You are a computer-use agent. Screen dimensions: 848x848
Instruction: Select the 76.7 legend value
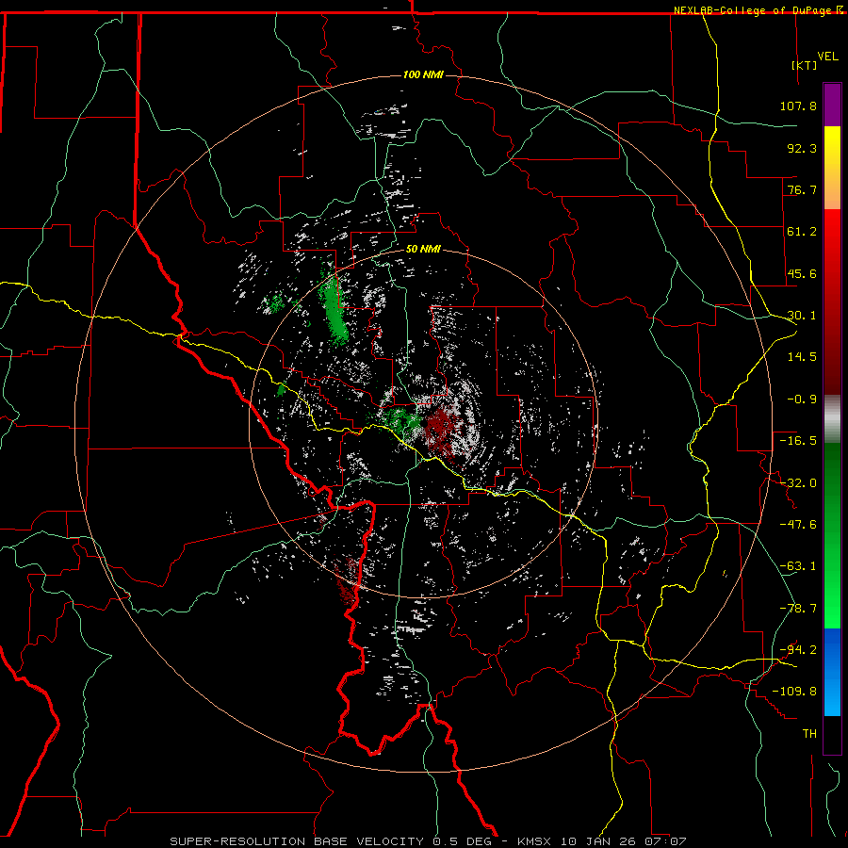click(802, 189)
